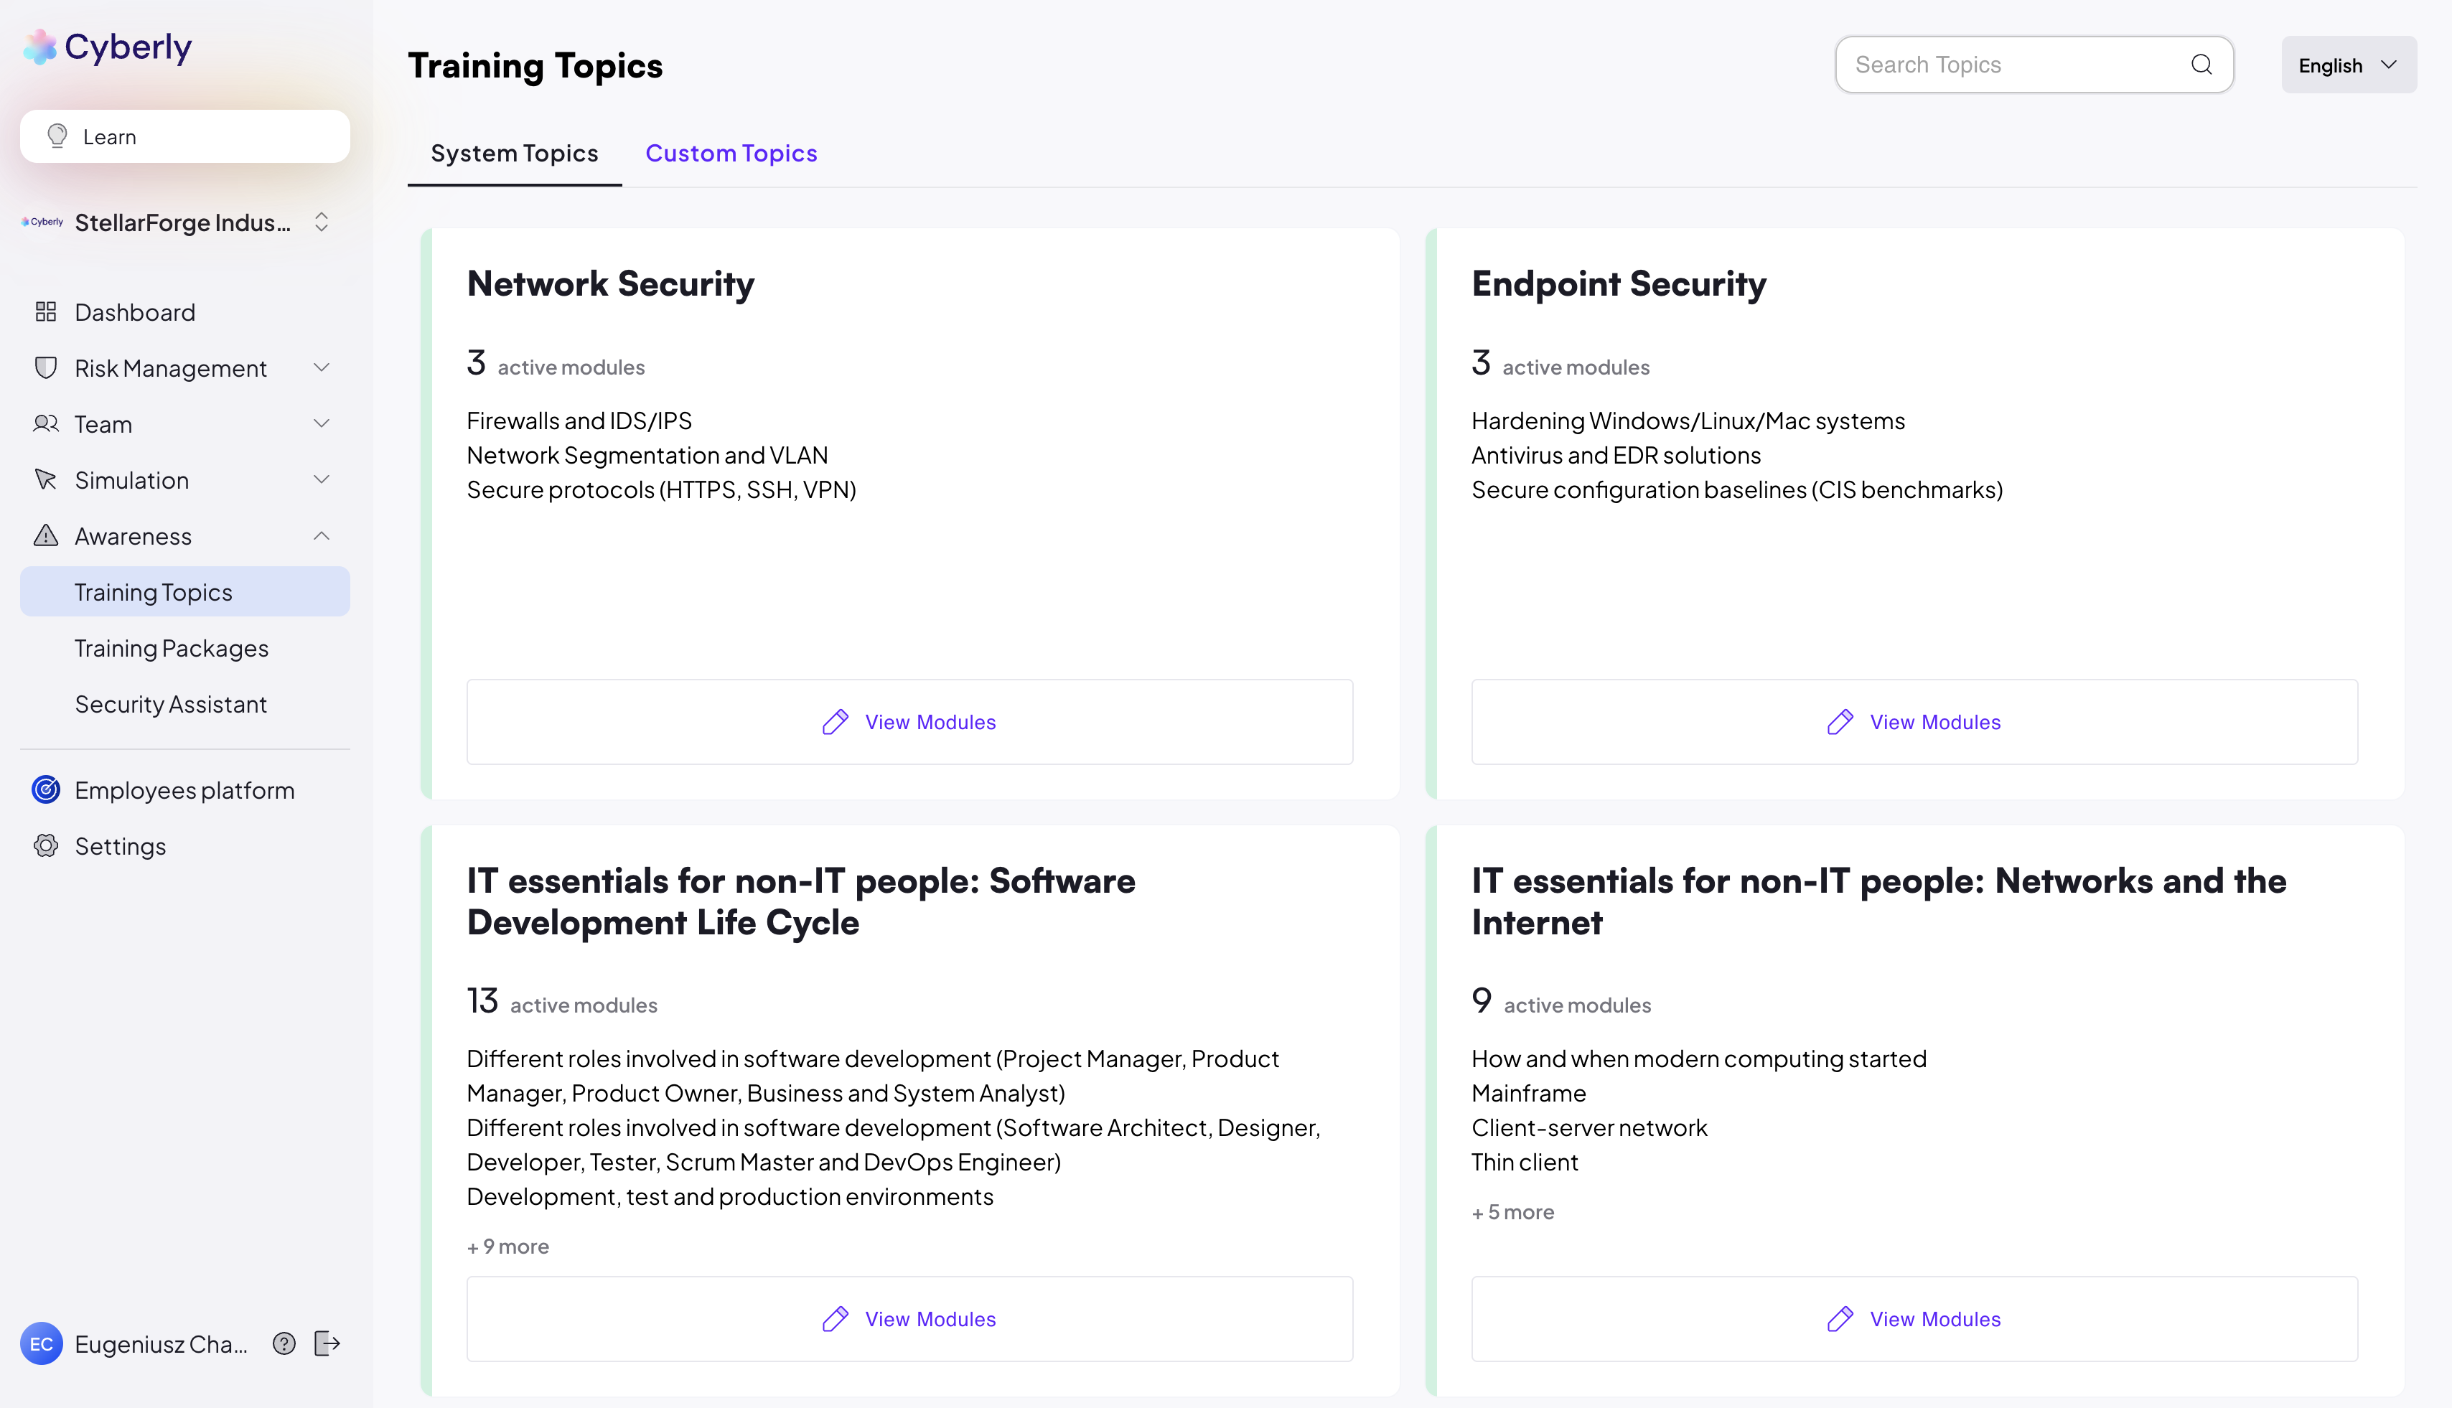Click the EC profile avatar
2452x1408 pixels.
coord(41,1343)
